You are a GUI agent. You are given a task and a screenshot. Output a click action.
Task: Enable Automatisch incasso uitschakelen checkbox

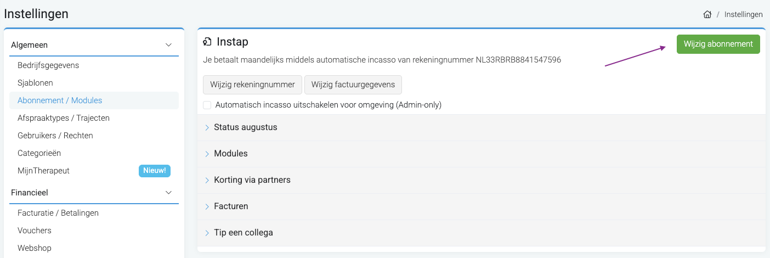(x=207, y=105)
